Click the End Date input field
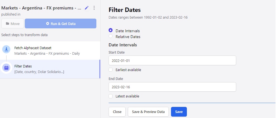 point(172,87)
